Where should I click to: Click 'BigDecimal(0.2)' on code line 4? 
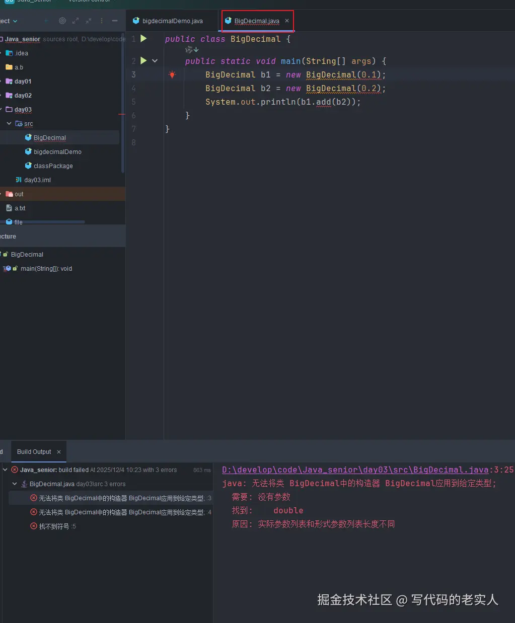pos(343,88)
